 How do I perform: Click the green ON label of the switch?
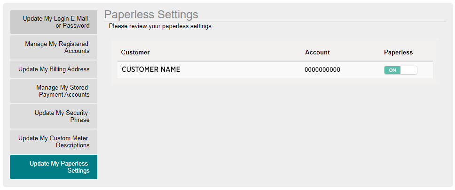point(392,70)
